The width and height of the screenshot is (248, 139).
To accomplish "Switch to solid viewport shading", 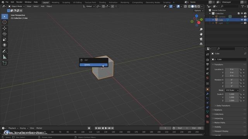I will pos(193,7).
